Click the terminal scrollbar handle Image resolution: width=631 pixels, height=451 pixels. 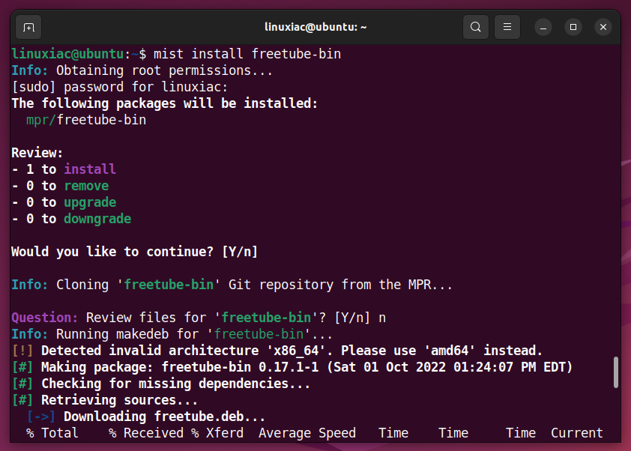616,372
